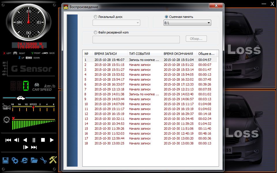Viewport: 277px width, 173px height.
Task: Click the blue floppy disk save icon
Action: (x=5, y=160)
